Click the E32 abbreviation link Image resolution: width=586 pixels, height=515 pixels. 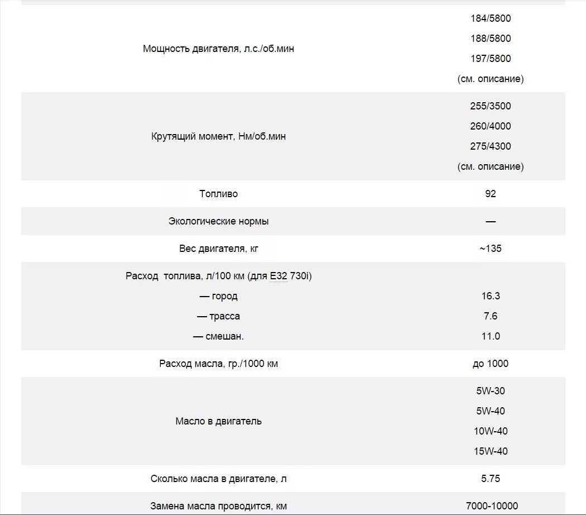[278, 276]
